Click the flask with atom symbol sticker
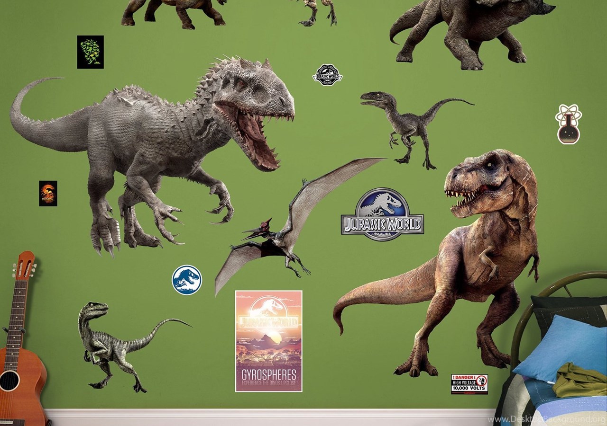The height and width of the screenshot is (426, 607). pos(569,124)
